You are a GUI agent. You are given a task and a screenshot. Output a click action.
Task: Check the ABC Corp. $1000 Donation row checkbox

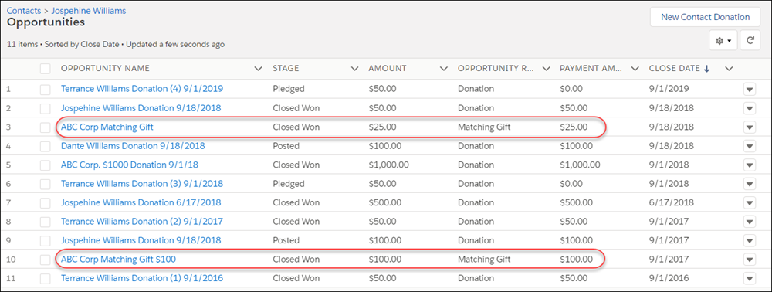coord(46,165)
